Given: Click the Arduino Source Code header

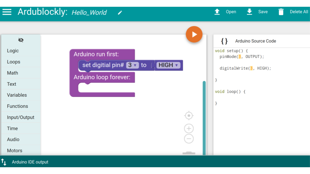Looking at the screenshot, I should pos(255,41).
